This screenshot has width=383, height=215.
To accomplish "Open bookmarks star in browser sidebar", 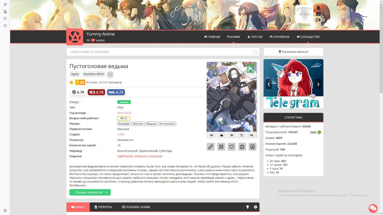I will [5, 26].
